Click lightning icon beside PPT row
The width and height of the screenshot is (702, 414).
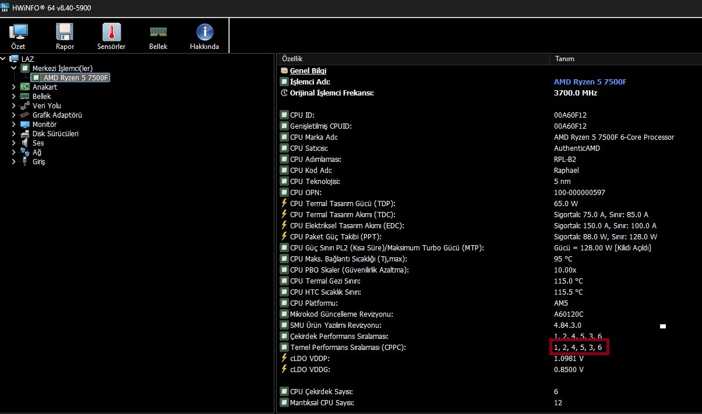coord(284,236)
